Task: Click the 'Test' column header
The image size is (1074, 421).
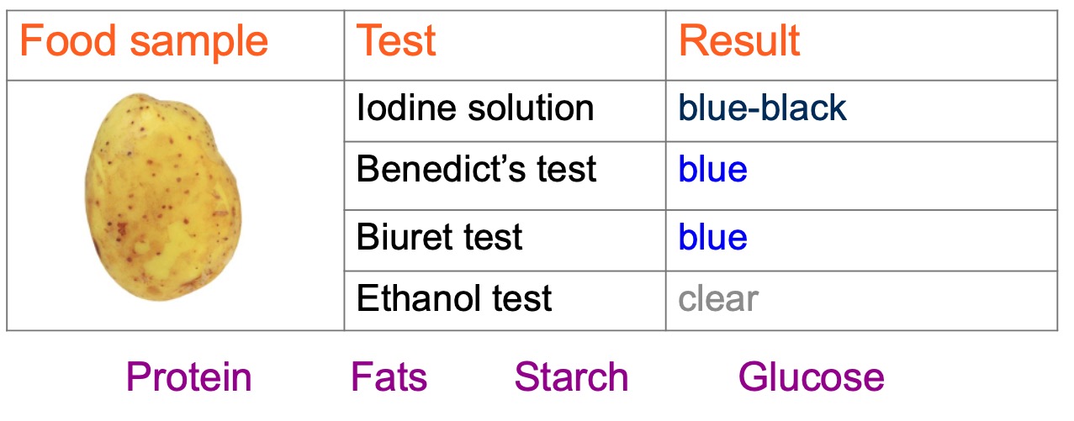Action: 396,41
